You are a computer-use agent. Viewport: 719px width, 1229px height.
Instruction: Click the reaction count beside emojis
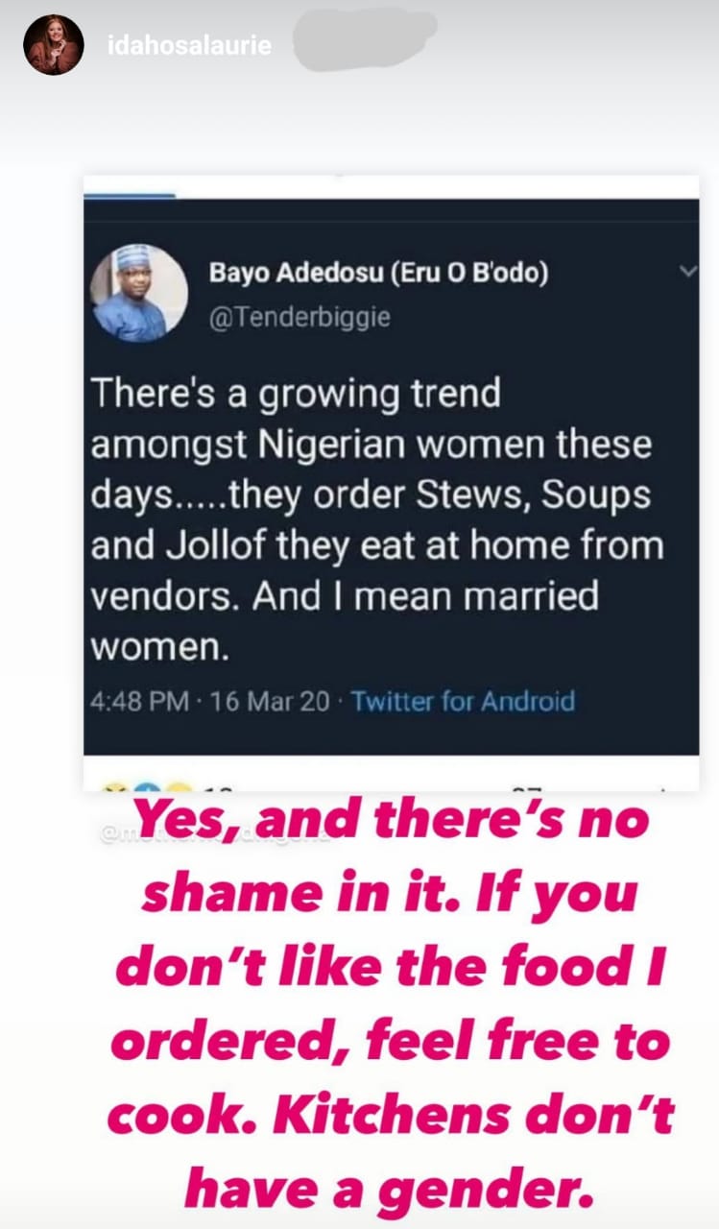click(218, 788)
